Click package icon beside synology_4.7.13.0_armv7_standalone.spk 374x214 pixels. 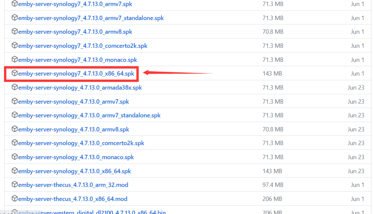15,115
